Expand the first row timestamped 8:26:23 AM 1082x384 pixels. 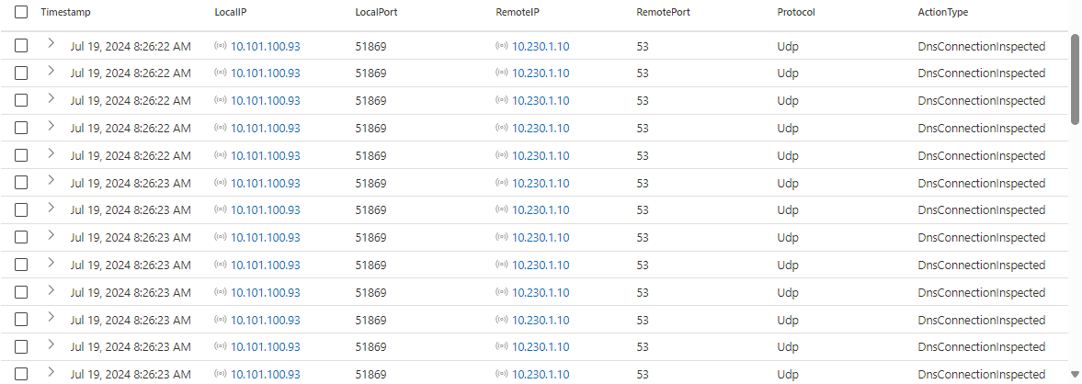coord(51,182)
